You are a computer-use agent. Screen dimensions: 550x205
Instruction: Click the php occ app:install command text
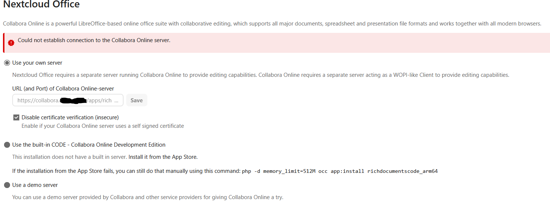[x=340, y=171]
